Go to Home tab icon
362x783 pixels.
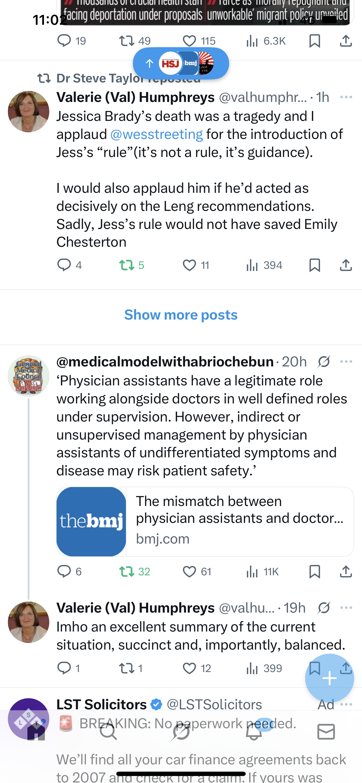(x=36, y=732)
